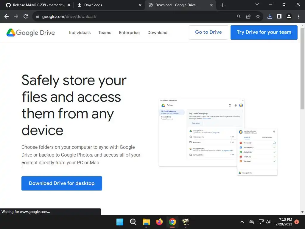Close the Release MAME 0.239 tab

tap(69, 5)
